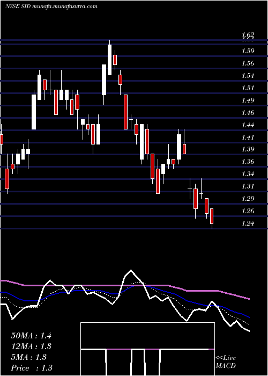The height and width of the screenshot is (376, 268).
Task: Click the MACD histogram box
Action: coord(147,349)
